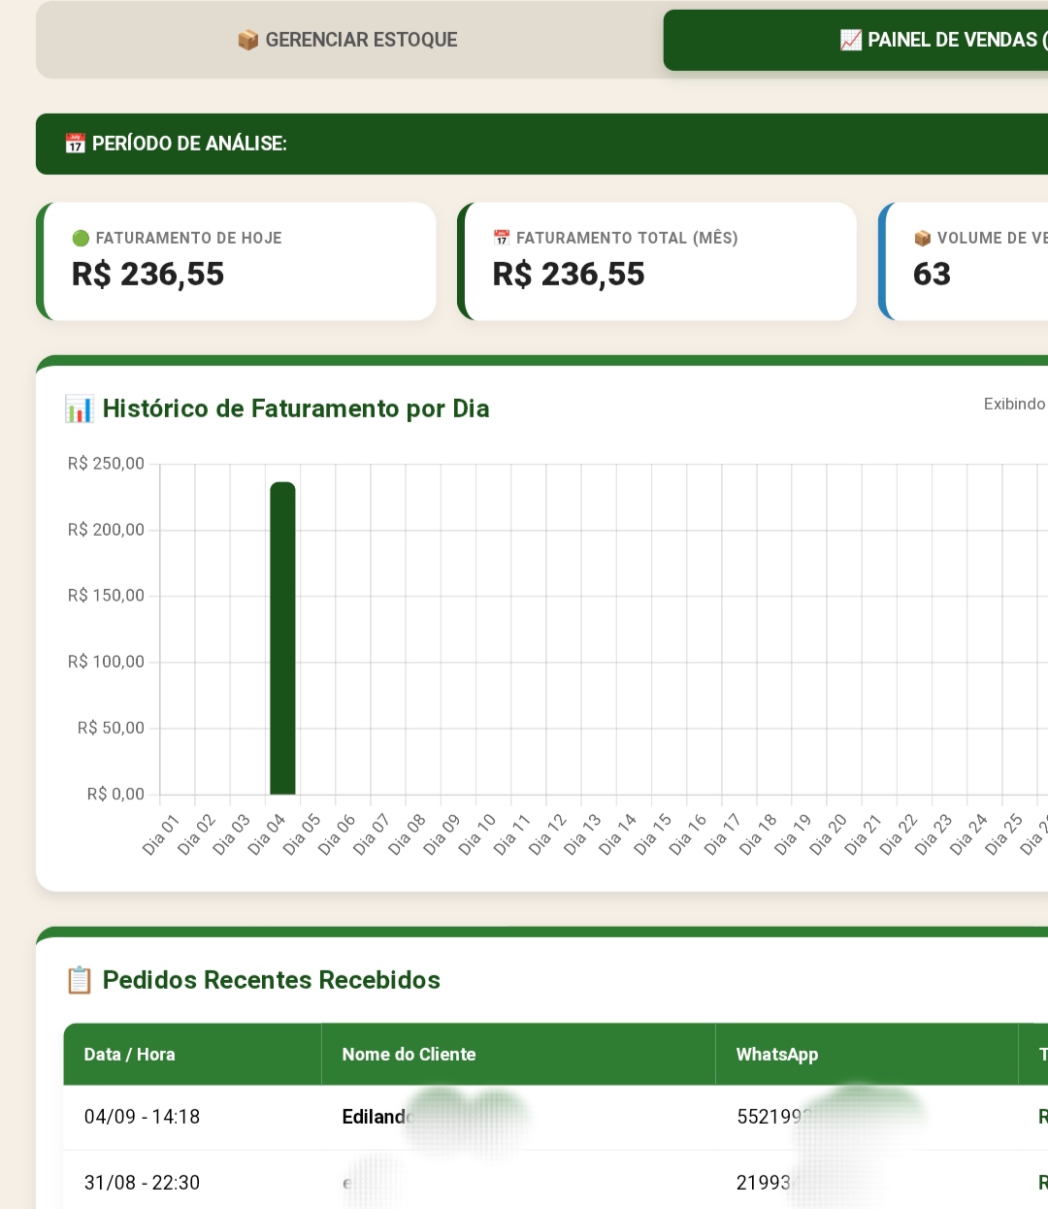Click the Dia 20 axis label
This screenshot has width=1048, height=1209.
[x=829, y=835]
